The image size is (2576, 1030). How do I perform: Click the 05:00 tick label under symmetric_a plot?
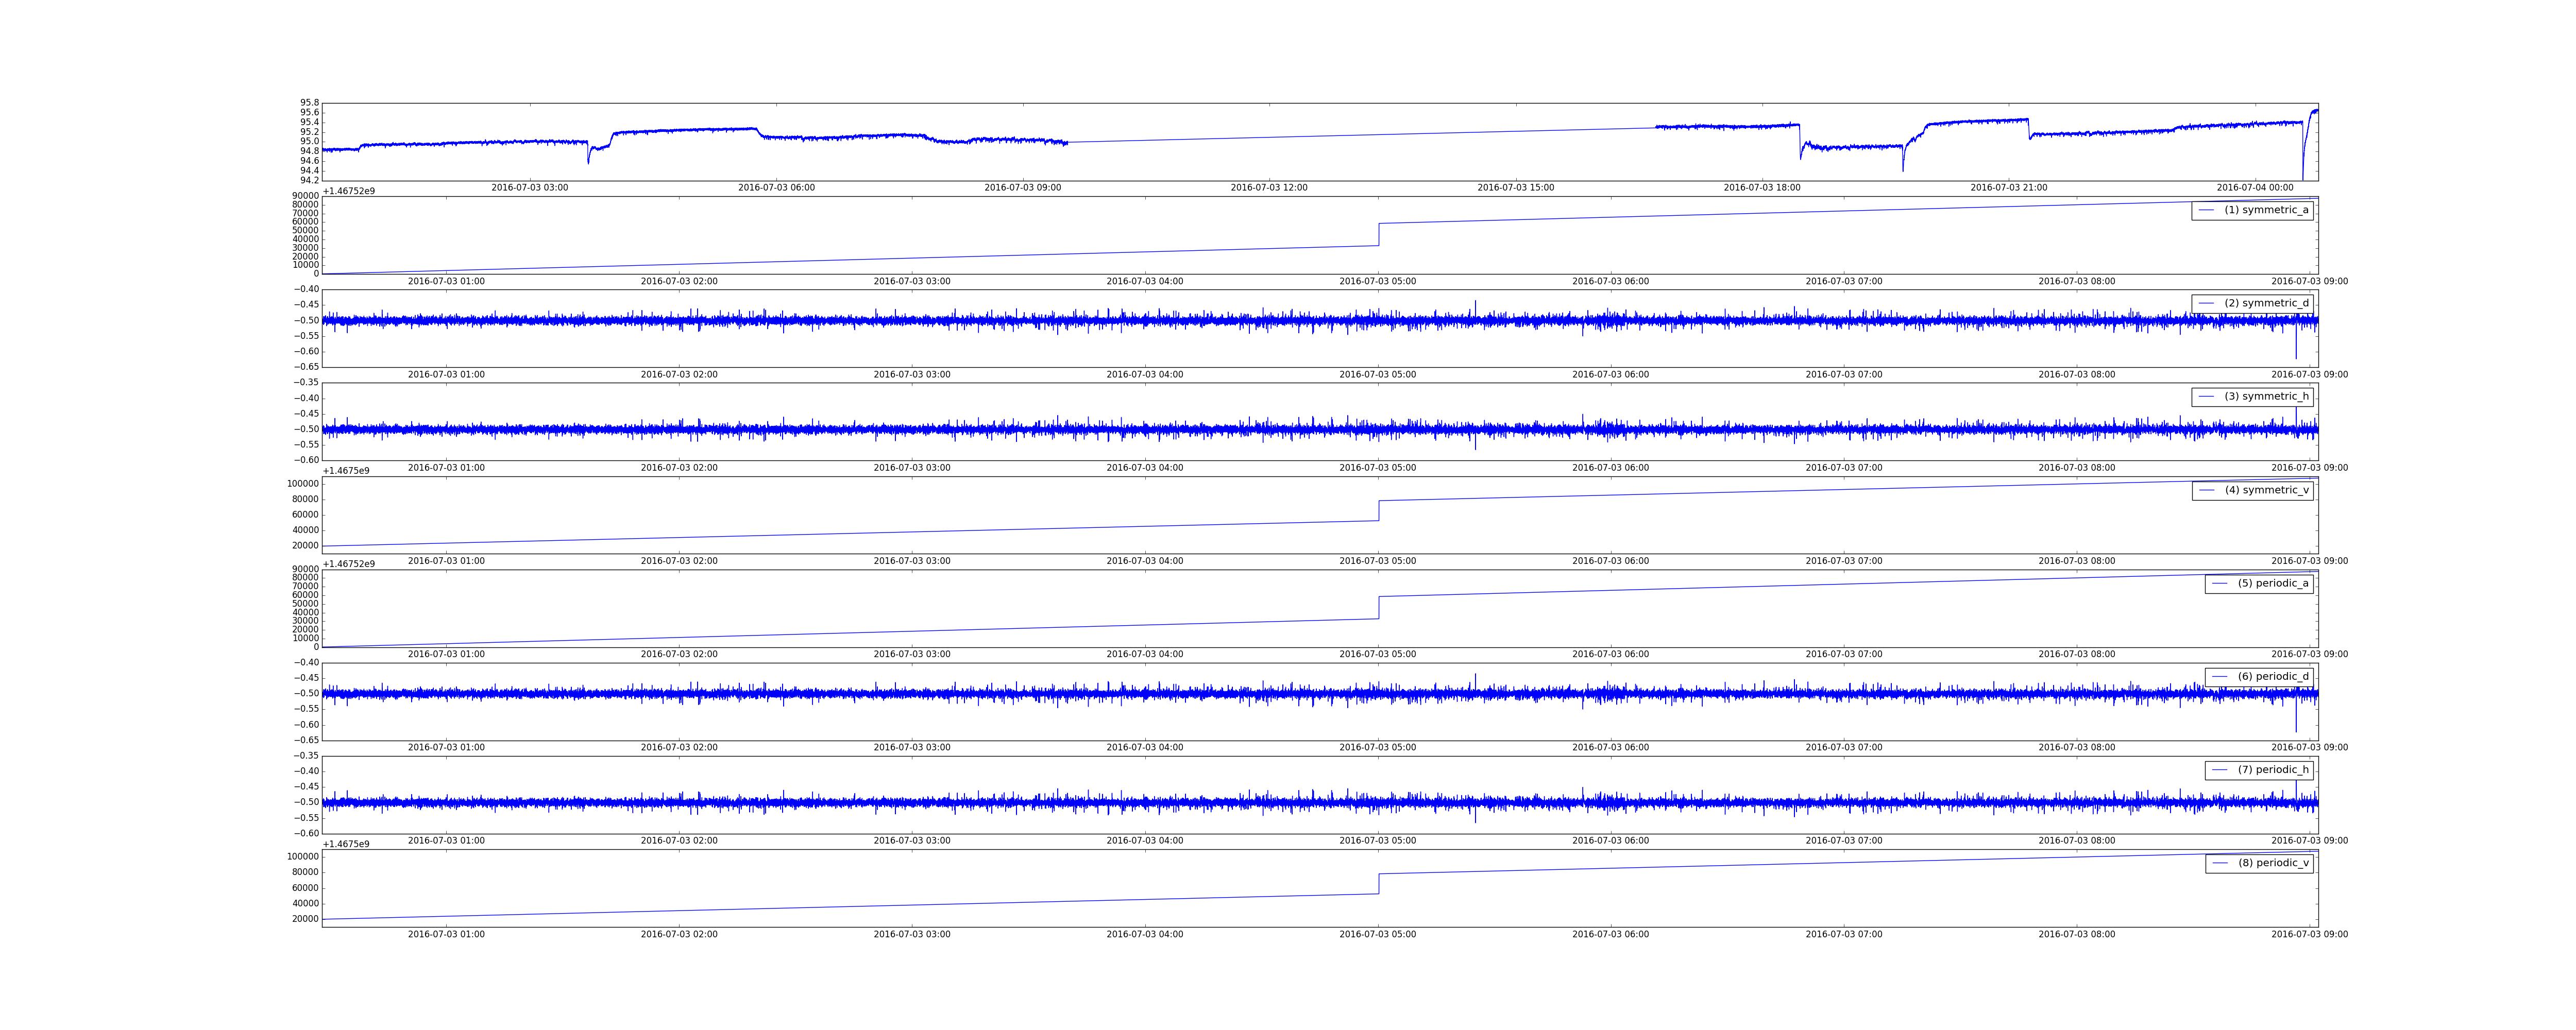pyautogui.click(x=1378, y=281)
